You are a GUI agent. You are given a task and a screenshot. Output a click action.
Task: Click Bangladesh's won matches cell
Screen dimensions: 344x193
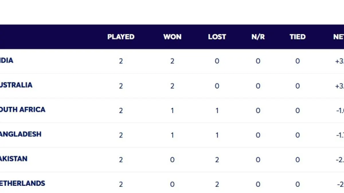[x=172, y=135]
